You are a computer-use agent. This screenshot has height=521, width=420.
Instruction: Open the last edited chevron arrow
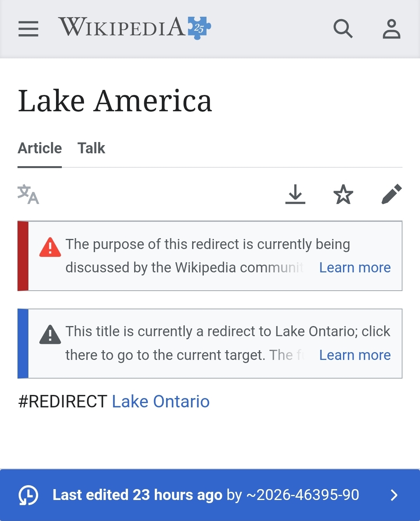[x=394, y=495]
